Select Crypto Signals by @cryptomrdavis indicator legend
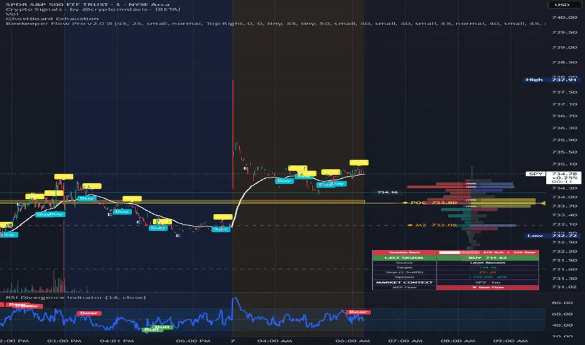The height and width of the screenshot is (345, 585). 93,9
